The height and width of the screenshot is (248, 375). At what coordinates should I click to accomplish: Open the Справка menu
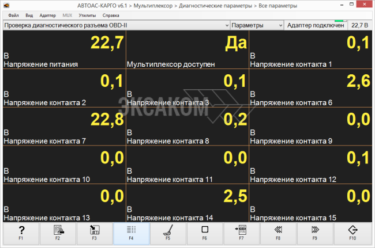(111, 15)
